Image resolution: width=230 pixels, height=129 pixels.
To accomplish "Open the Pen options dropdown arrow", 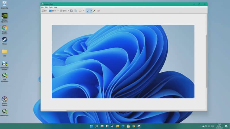I will pos(91,11).
